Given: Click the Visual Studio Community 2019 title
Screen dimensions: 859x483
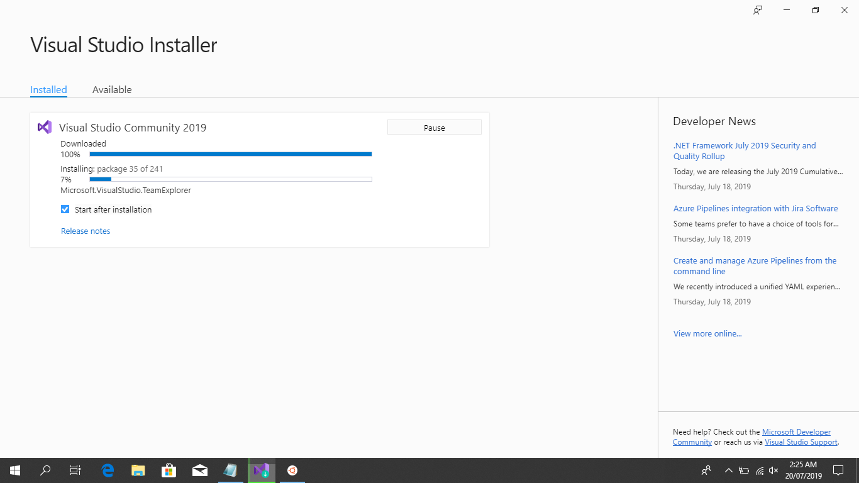Looking at the screenshot, I should 133,128.
